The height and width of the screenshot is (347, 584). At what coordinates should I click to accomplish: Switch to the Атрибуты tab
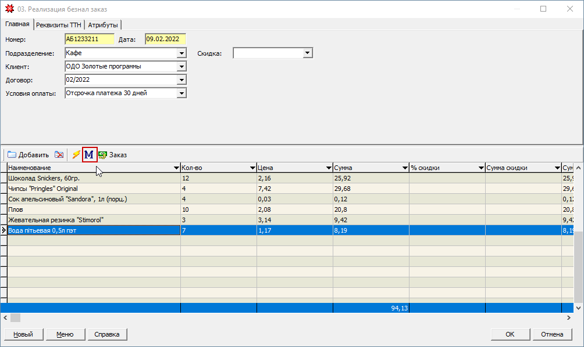click(103, 25)
